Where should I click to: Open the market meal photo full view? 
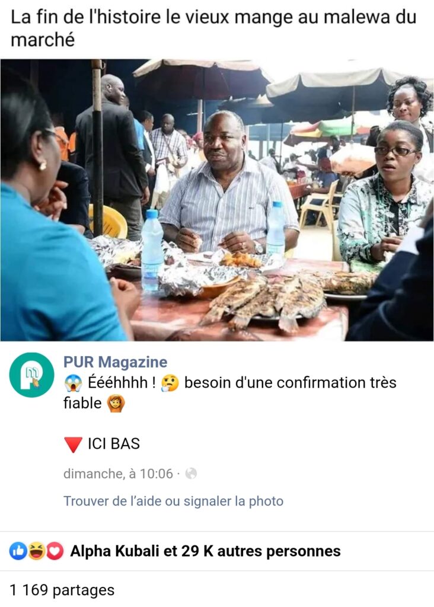pyautogui.click(x=217, y=200)
